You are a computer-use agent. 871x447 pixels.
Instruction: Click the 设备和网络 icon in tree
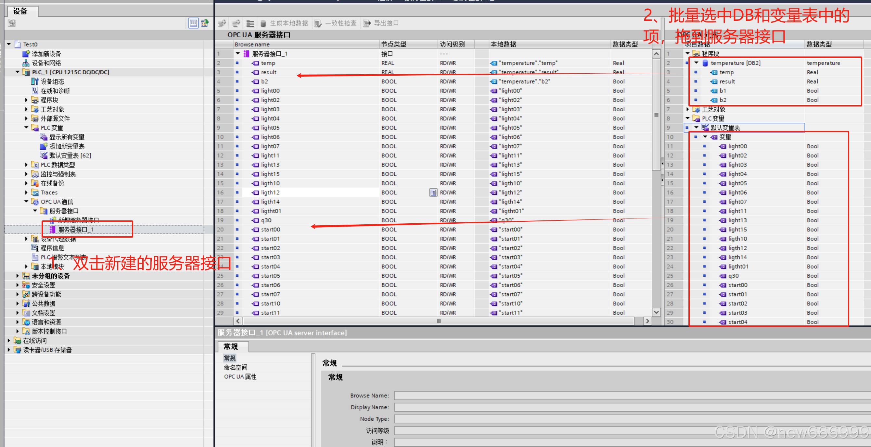pyautogui.click(x=26, y=63)
